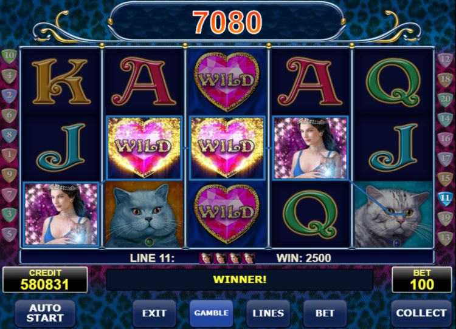This screenshot has height=329, width=456.
Task: Click the EXIT button
Action: point(154,313)
